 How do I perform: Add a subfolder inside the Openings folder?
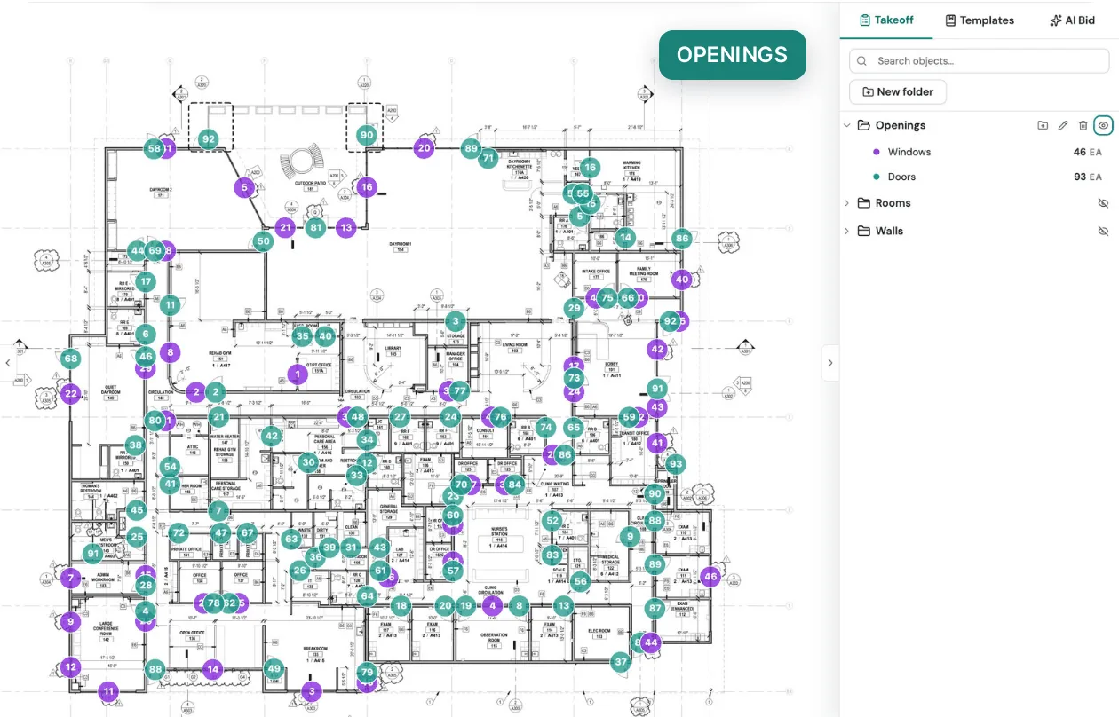1043,126
